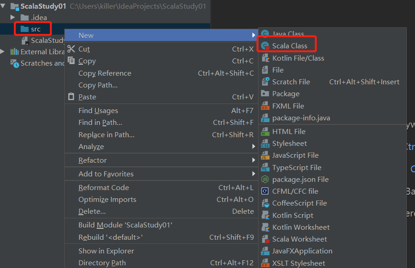This screenshot has height=268, width=415.
Task: Open the Refactor submenu arrow
Action: 254,160
